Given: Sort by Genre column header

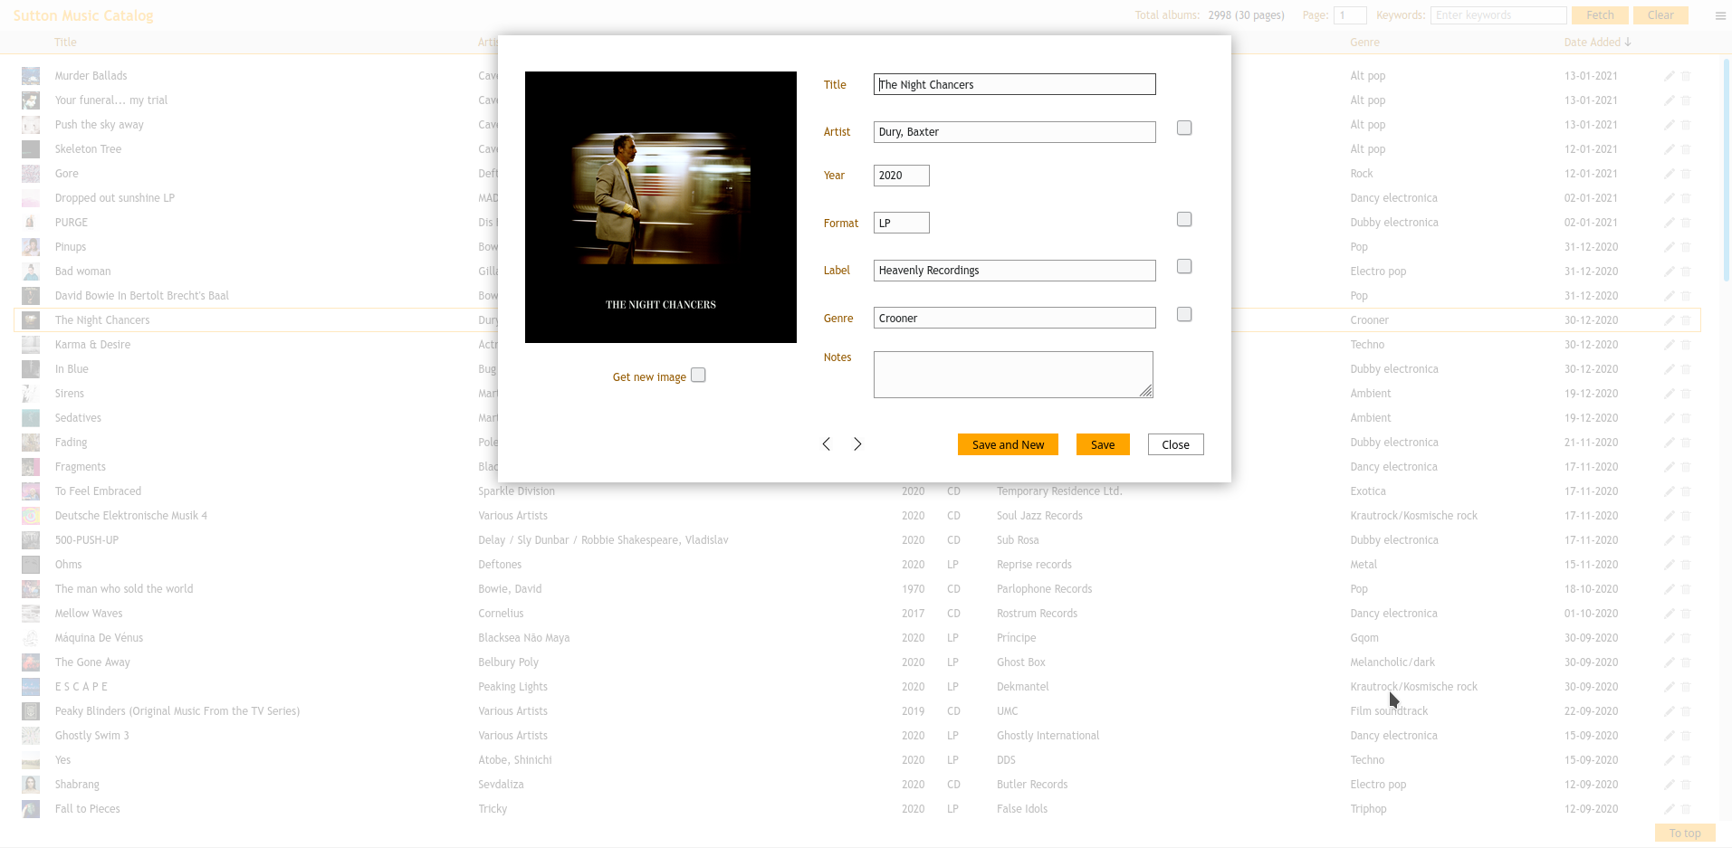Looking at the screenshot, I should point(1364,43).
